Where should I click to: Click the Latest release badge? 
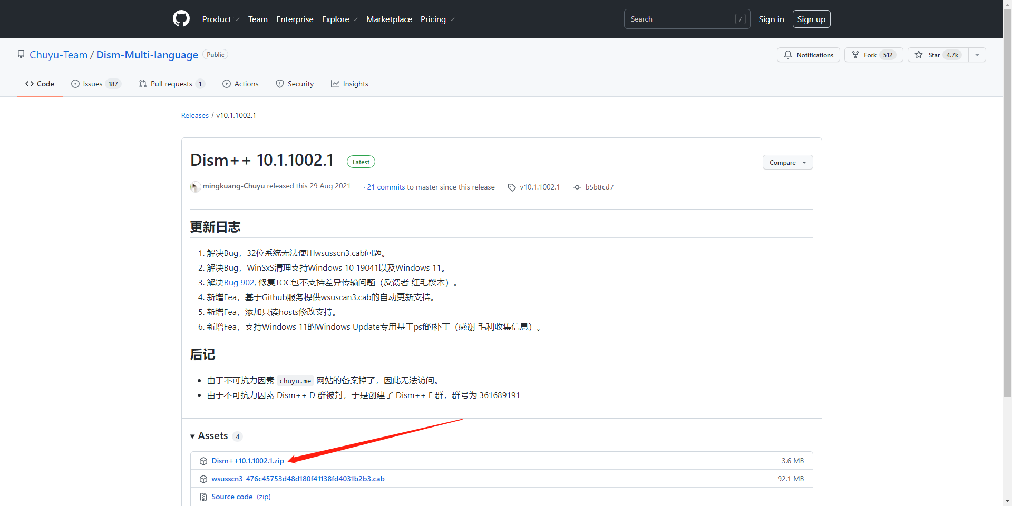pos(361,162)
